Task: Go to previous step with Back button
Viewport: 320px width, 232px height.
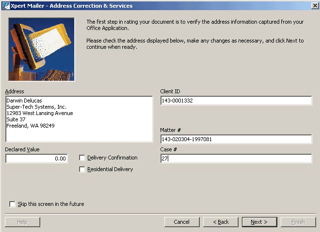Action: [220, 222]
